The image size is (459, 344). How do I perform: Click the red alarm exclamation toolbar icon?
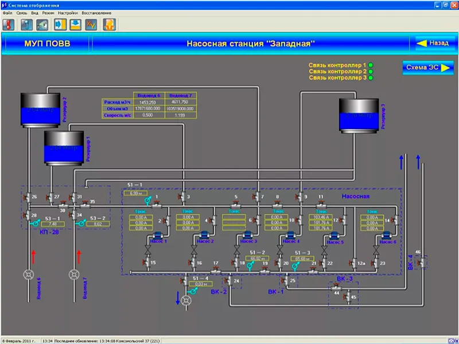click(9, 25)
